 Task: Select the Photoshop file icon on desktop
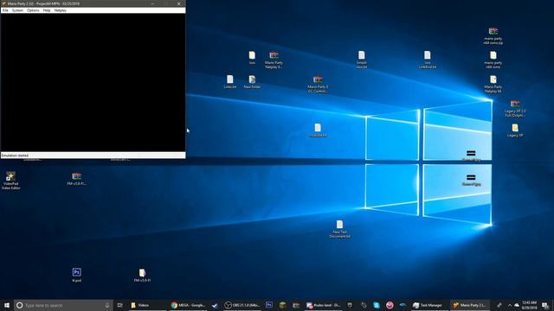[x=77, y=275]
